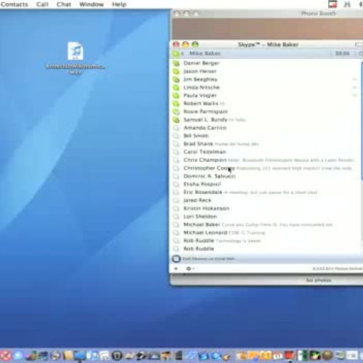This screenshot has width=363, height=363.
Task: Open the iCal calendar icon in the dock
Action: (x=277, y=356)
